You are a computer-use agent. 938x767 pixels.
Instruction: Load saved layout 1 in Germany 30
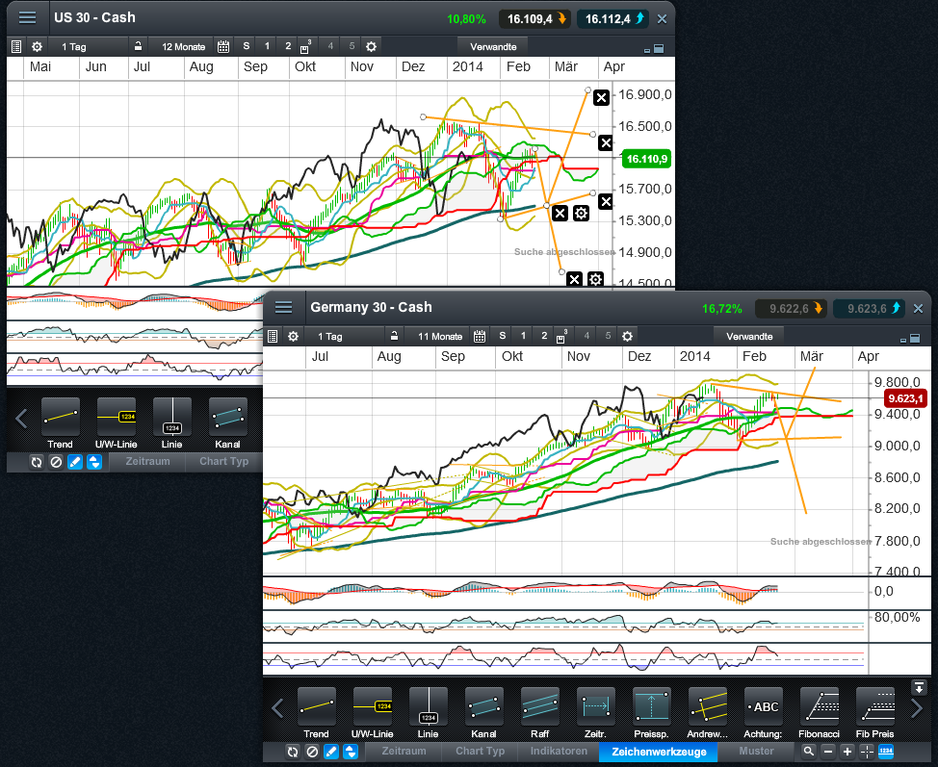[523, 336]
